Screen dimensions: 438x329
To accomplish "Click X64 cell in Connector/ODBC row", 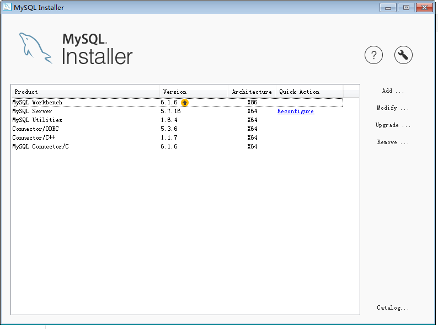I will (x=252, y=129).
